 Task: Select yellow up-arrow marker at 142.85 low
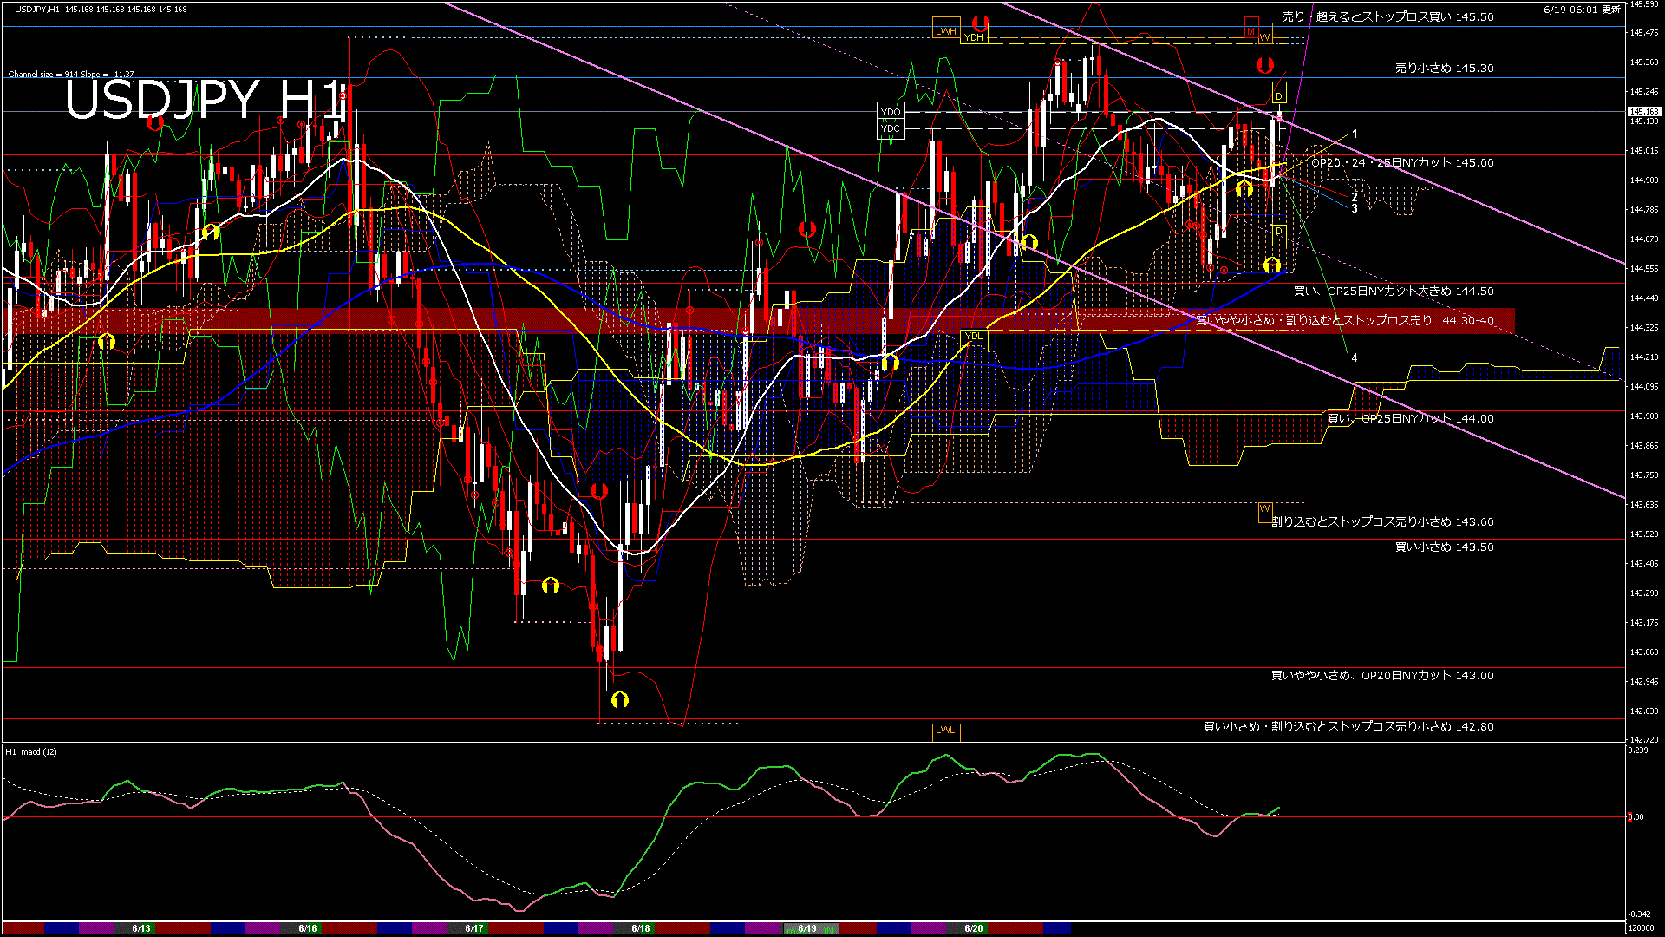click(x=619, y=699)
